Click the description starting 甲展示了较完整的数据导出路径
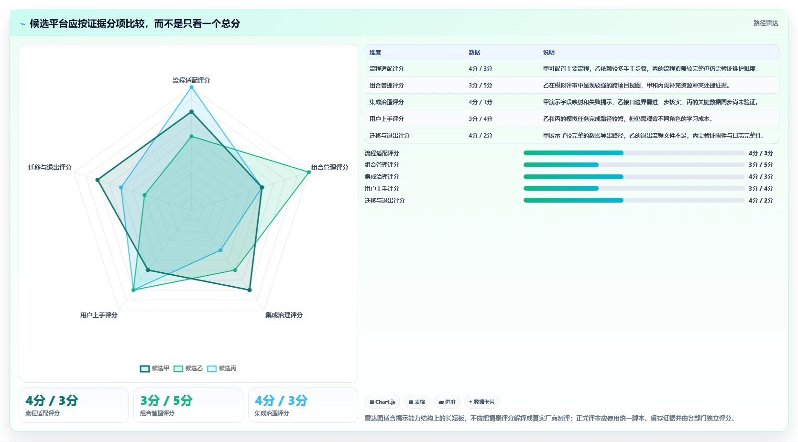The width and height of the screenshot is (798, 442). [655, 136]
